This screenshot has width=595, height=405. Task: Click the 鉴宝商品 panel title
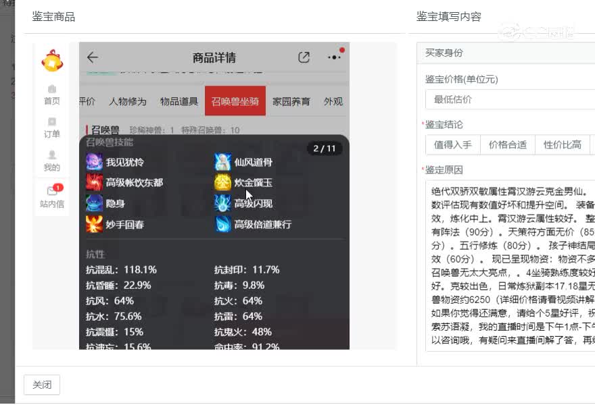[x=53, y=17]
